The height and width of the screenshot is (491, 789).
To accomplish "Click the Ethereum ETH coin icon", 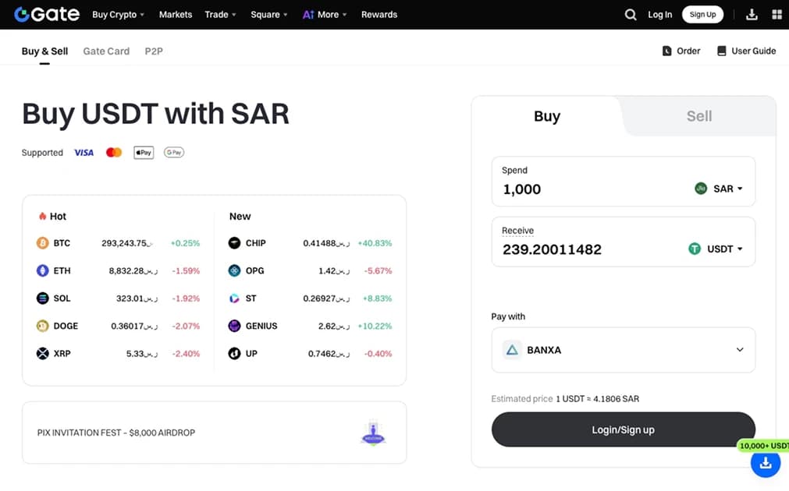I will coord(43,270).
